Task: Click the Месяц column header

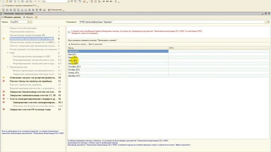Action: (118, 48)
